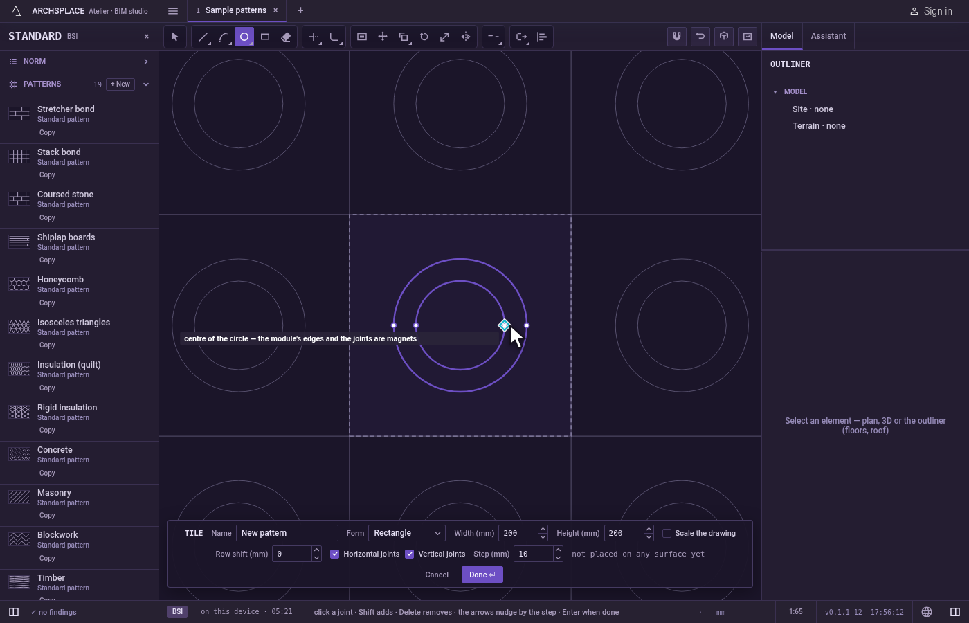Switch to the Assistant tab
Viewport: 969px width, 623px height.
(828, 36)
